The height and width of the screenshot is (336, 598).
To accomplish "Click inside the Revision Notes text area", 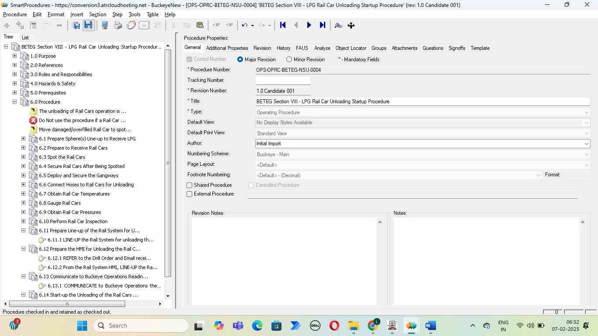I will pos(284,262).
